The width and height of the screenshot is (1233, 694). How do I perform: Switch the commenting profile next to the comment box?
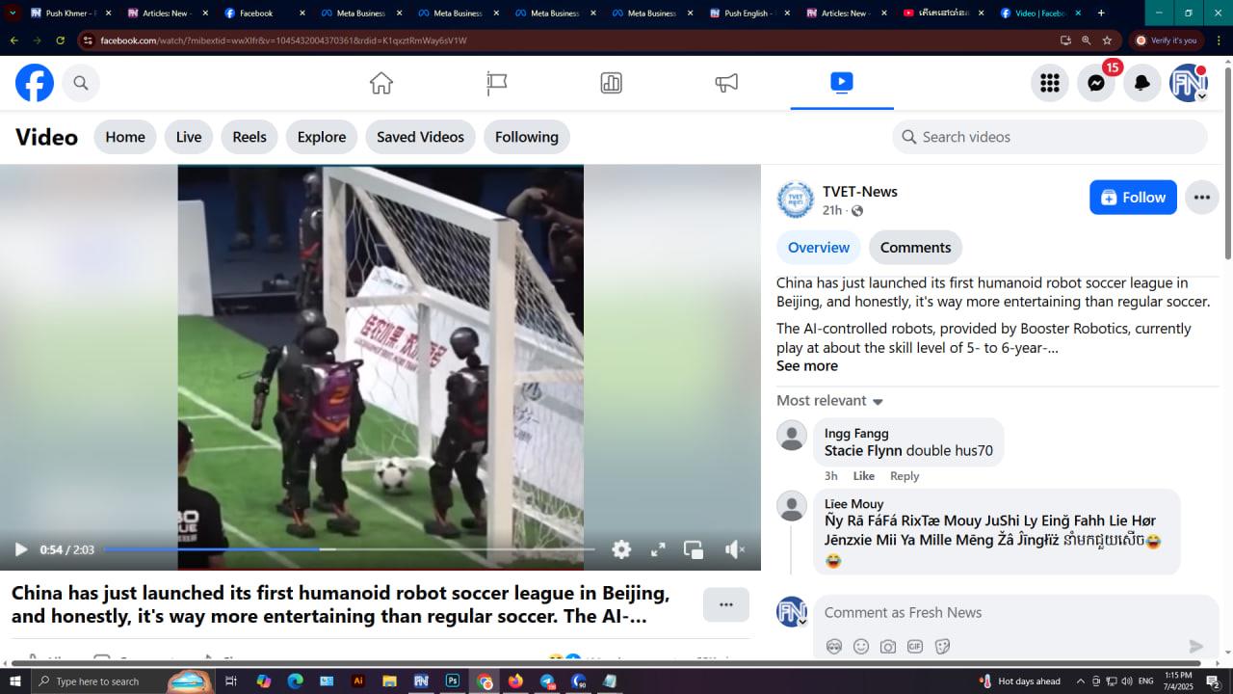[x=792, y=612]
